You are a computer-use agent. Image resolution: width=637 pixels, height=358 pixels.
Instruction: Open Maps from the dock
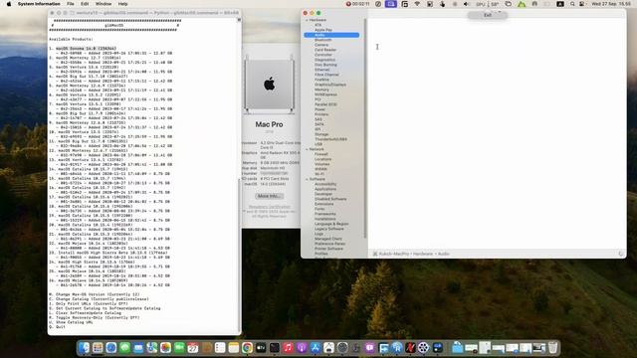(152, 348)
